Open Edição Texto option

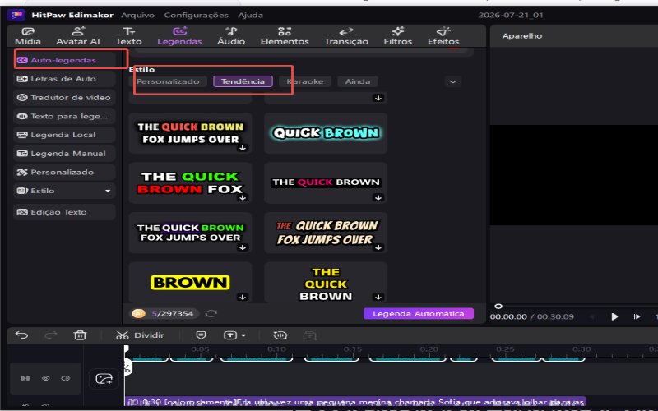[64, 212]
